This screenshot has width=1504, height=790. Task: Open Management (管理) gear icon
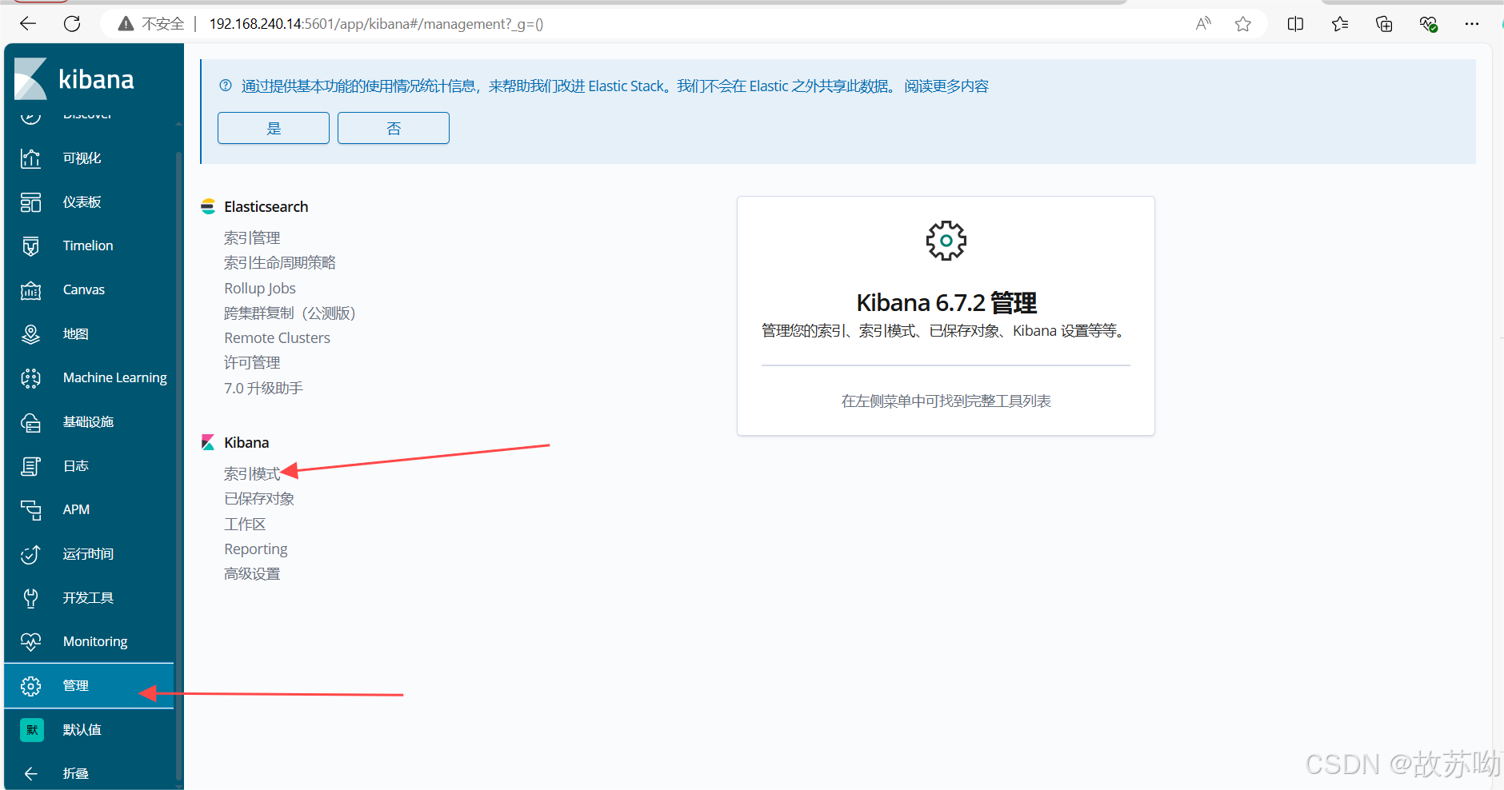pyautogui.click(x=30, y=686)
